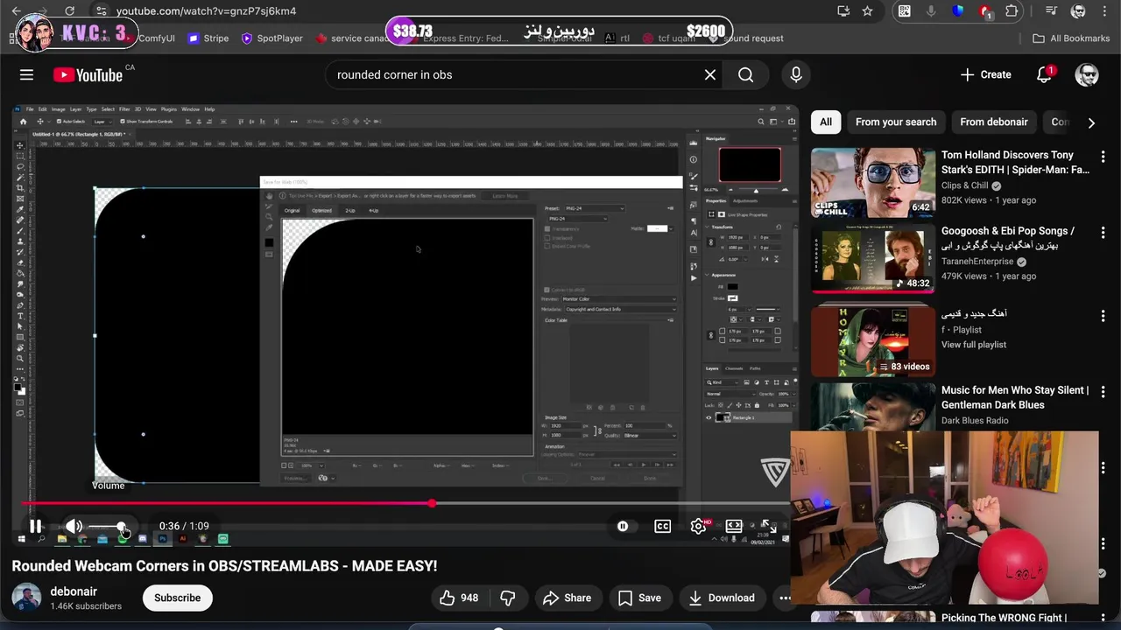Start search with your voice microphone
Viewport: 1121px width, 630px height.
[796, 74]
